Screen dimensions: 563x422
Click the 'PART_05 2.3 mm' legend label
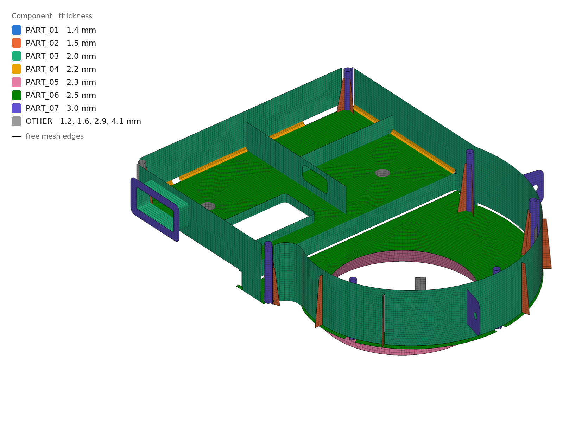click(61, 82)
